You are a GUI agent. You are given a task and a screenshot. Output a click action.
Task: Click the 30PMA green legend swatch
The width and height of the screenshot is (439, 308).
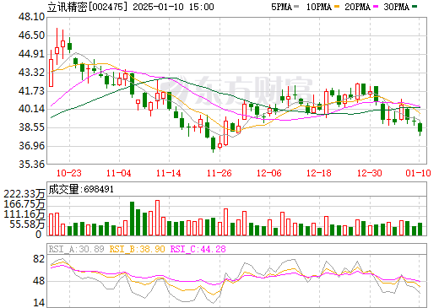coord(415,7)
